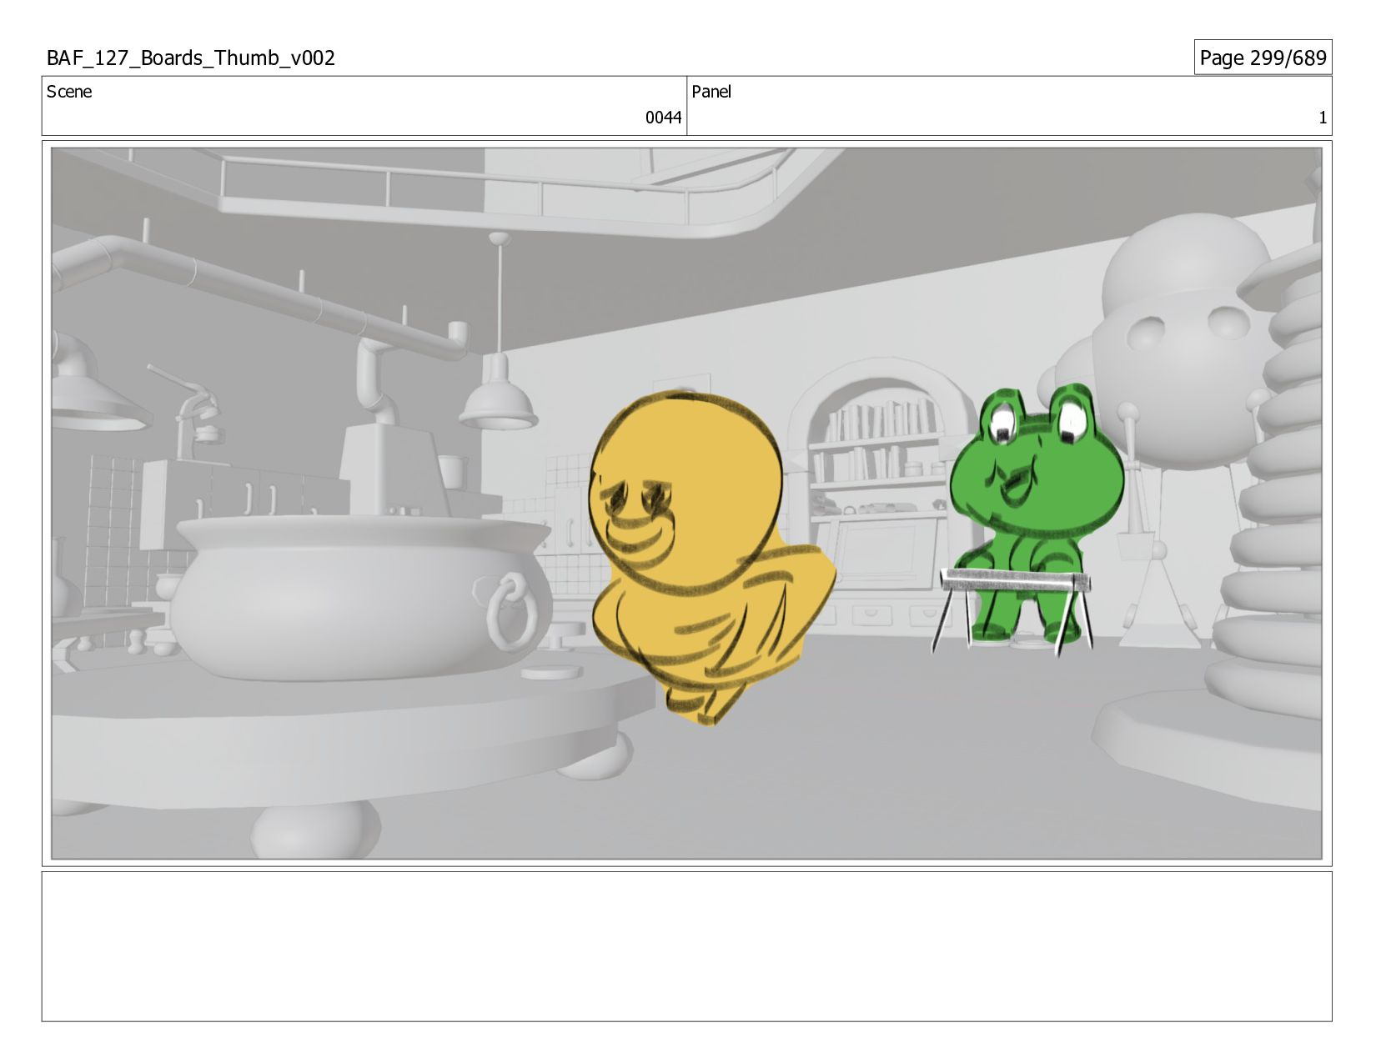Click the scene number 0044
Viewport: 1376px width, 1063px height.
click(663, 118)
